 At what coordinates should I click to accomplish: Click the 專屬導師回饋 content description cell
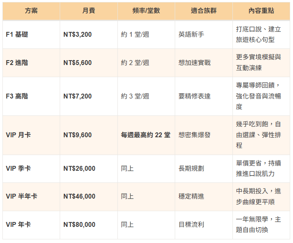(259, 96)
